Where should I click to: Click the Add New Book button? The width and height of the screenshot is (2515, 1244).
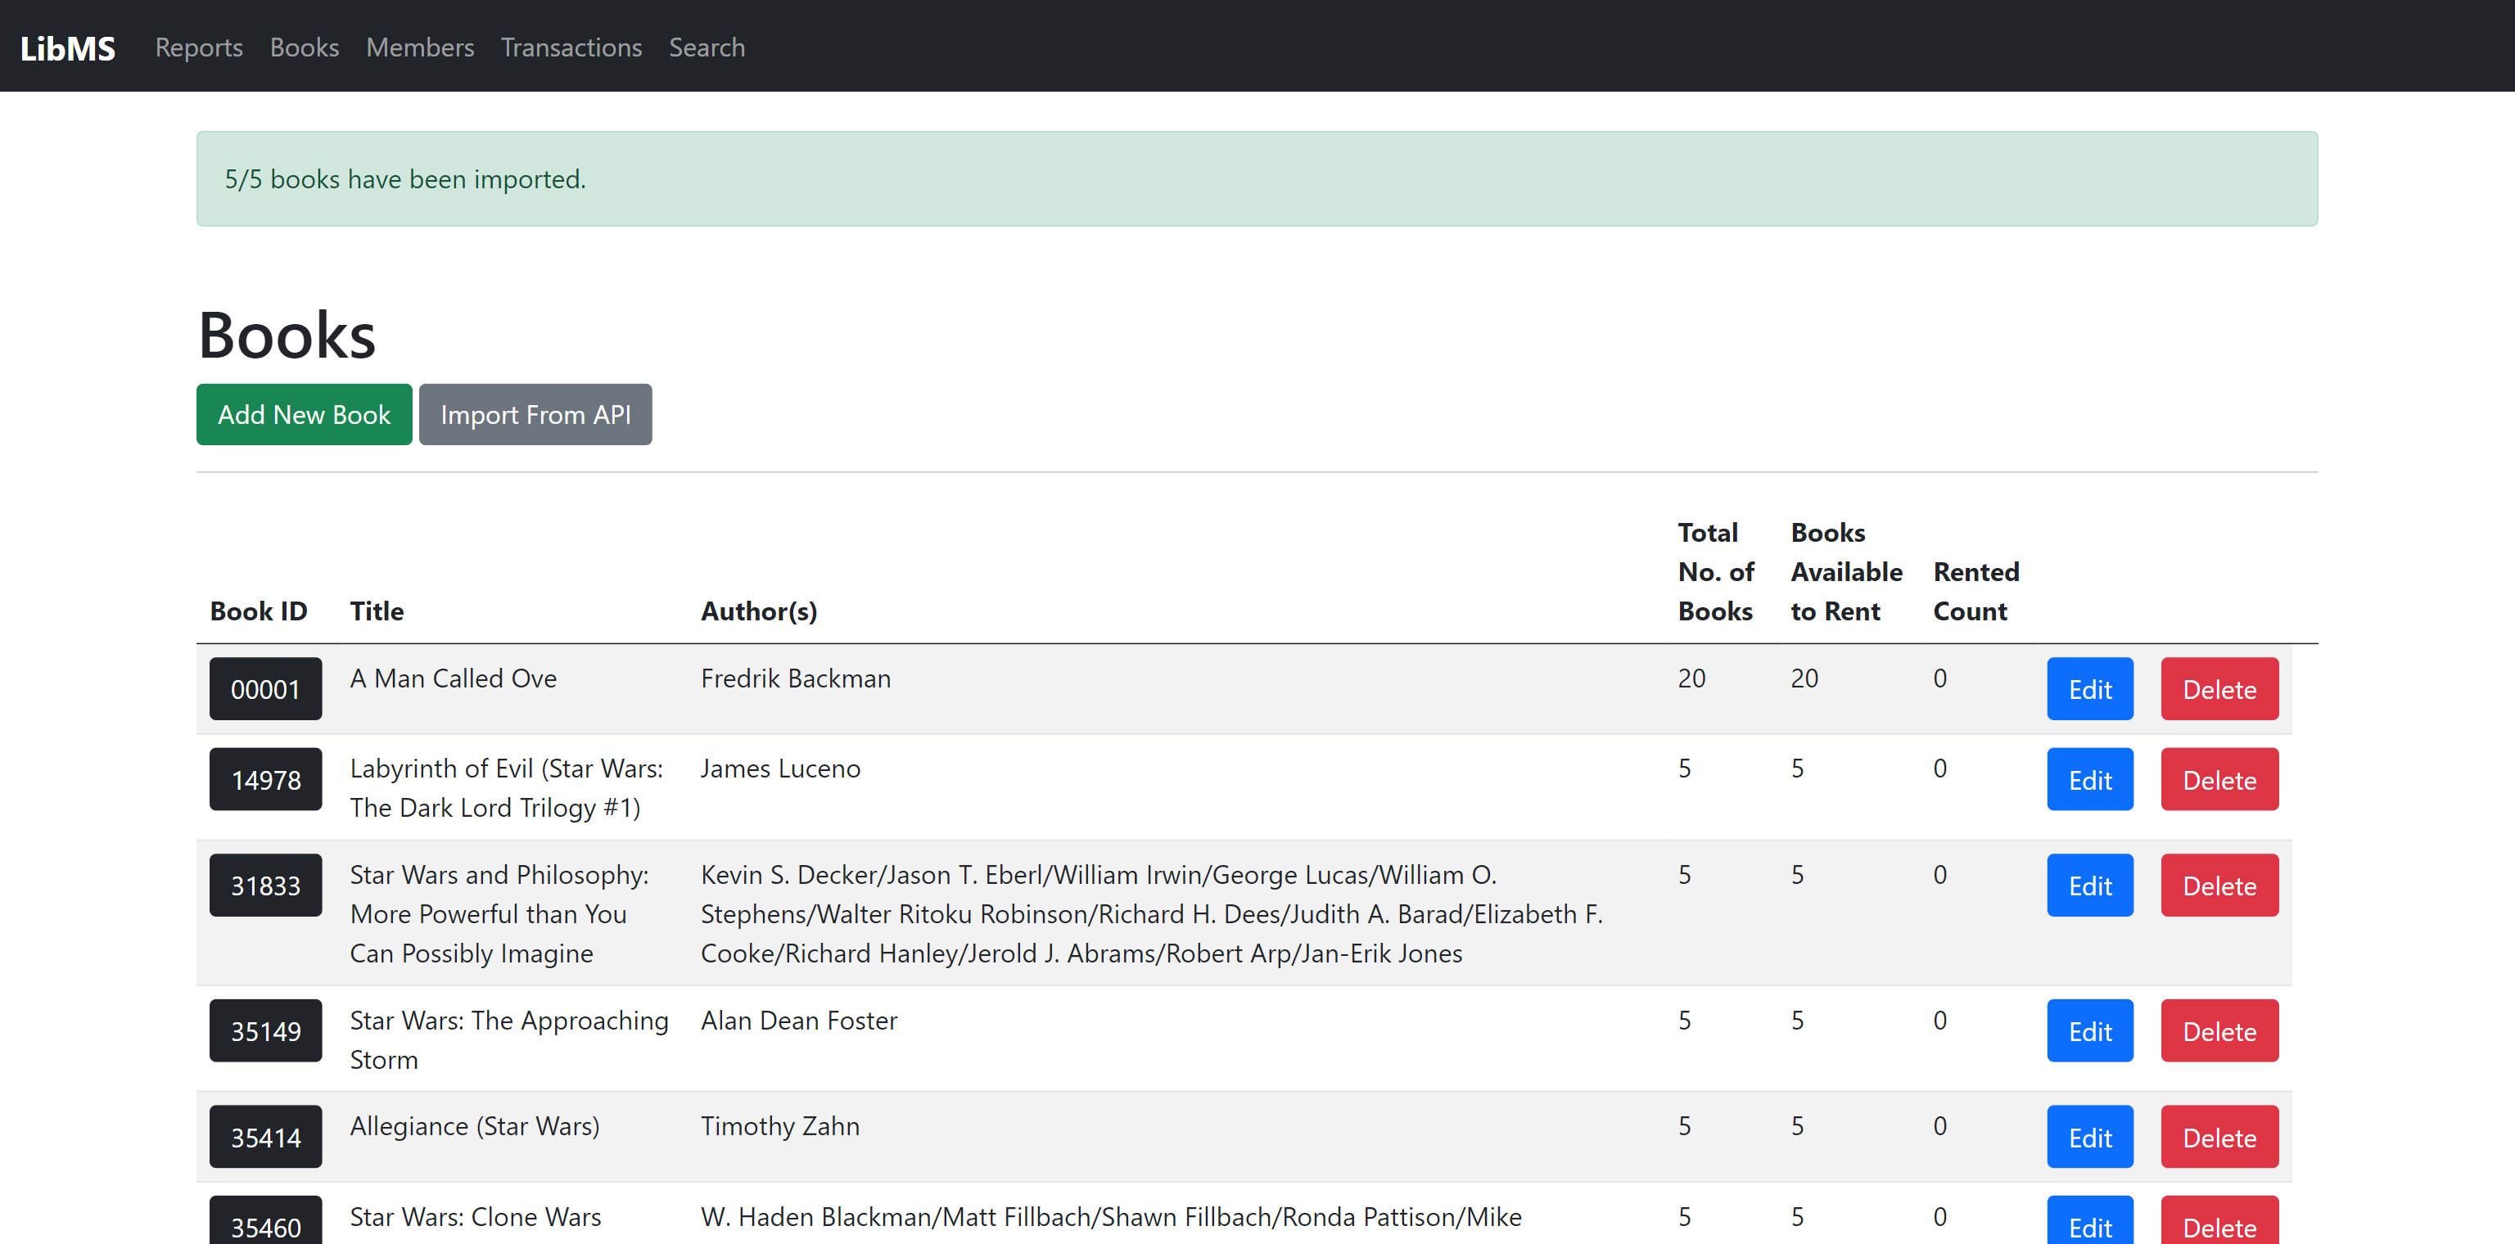point(304,413)
